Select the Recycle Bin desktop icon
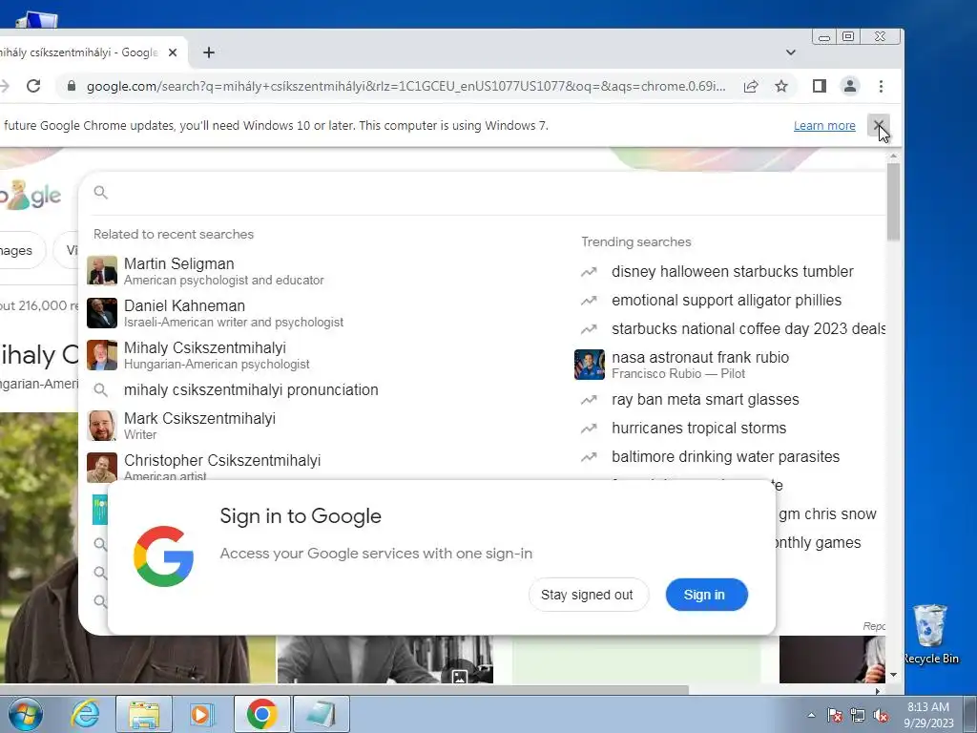 click(930, 634)
